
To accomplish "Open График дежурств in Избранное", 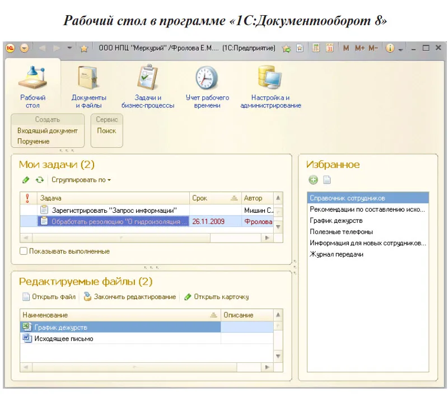I will [x=368, y=221].
